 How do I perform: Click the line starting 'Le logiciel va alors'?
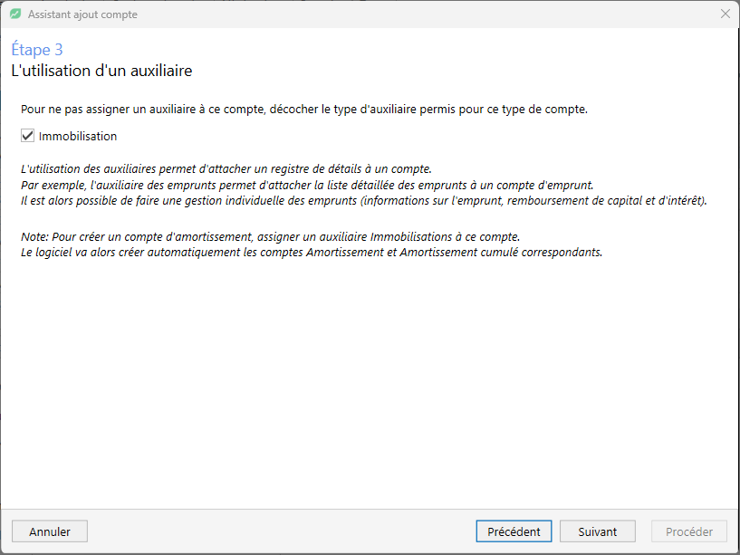click(x=312, y=253)
